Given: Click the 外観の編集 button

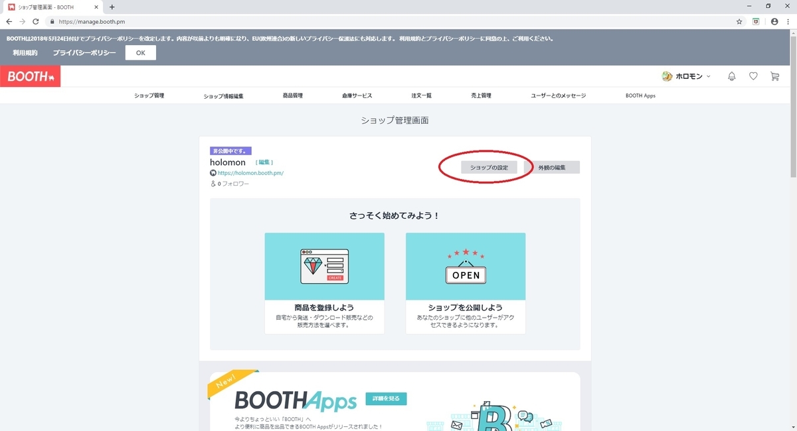Looking at the screenshot, I should pyautogui.click(x=552, y=168).
